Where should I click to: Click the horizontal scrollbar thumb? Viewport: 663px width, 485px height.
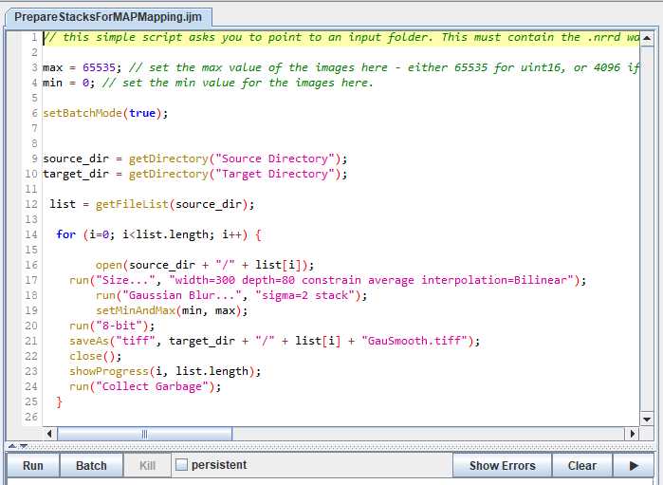coord(144,434)
